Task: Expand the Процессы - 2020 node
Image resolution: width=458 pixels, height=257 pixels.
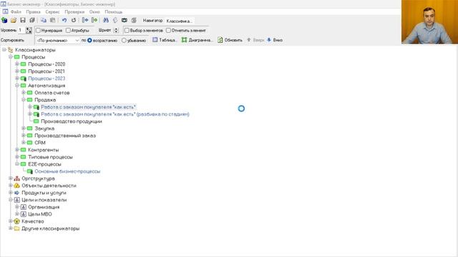Action: click(x=17, y=64)
